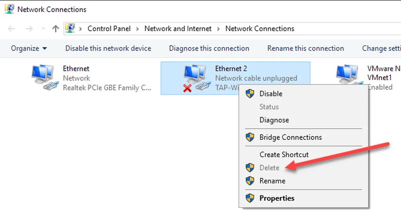
Task: Open the Organize dropdown menu
Action: click(x=29, y=48)
